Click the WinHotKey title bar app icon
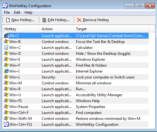This screenshot has height=132, width=157. [x=5, y=6]
